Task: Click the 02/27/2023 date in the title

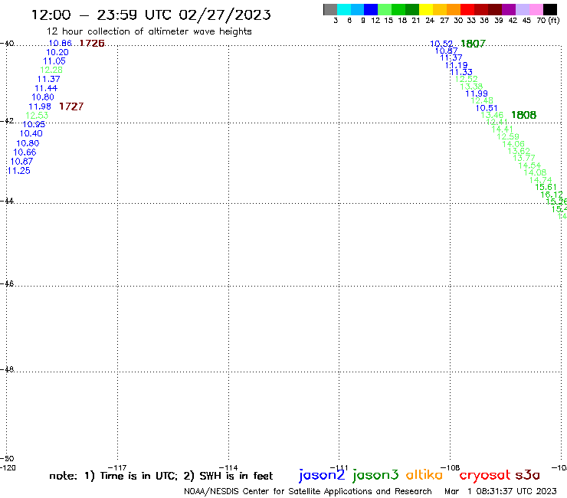Action: coord(225,15)
